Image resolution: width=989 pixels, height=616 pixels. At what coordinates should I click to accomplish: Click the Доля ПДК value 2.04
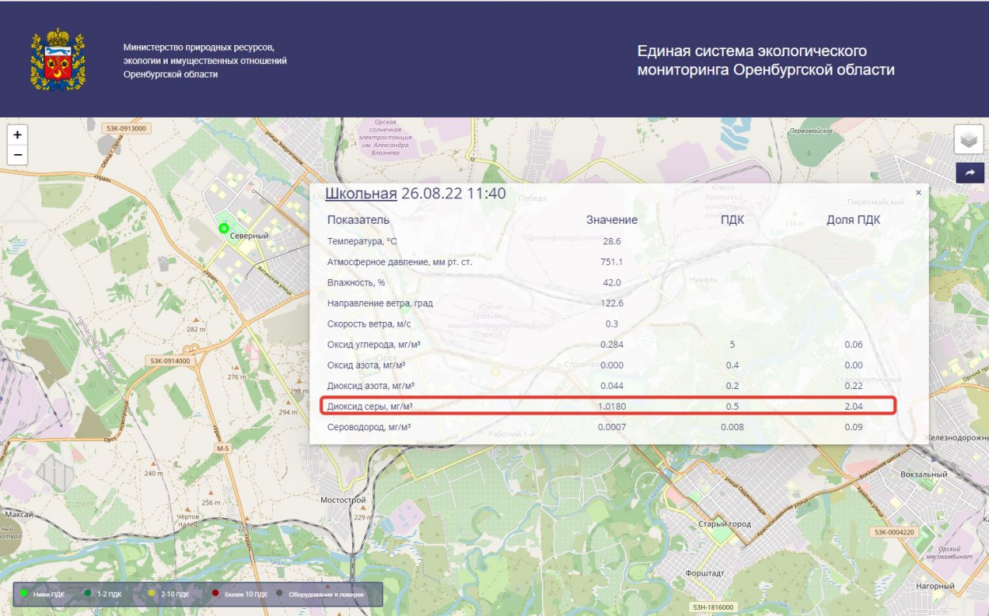pos(853,406)
